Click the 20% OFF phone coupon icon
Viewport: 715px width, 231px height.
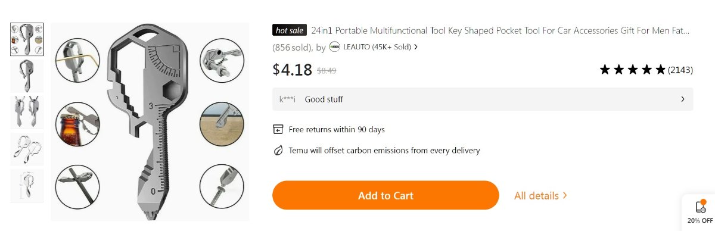pyautogui.click(x=701, y=206)
